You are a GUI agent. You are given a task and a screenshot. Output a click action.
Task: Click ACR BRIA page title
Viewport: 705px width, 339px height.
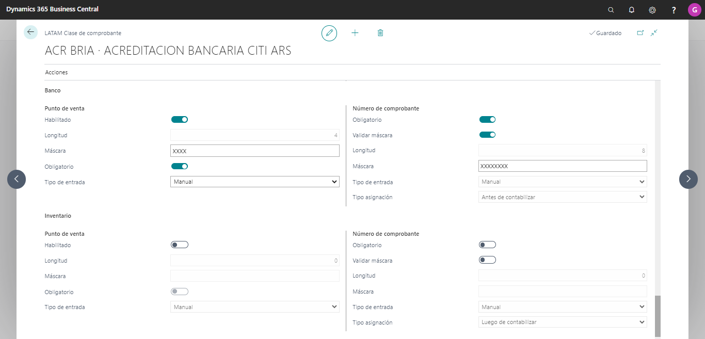pyautogui.click(x=168, y=51)
